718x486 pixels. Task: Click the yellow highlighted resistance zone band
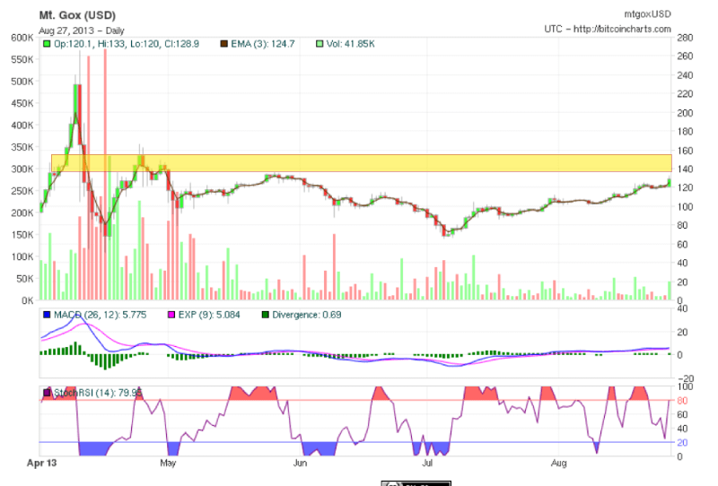(x=362, y=163)
